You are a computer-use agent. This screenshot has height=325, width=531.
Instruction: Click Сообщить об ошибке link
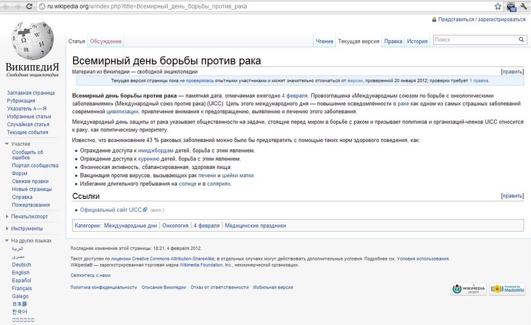(x=28, y=155)
